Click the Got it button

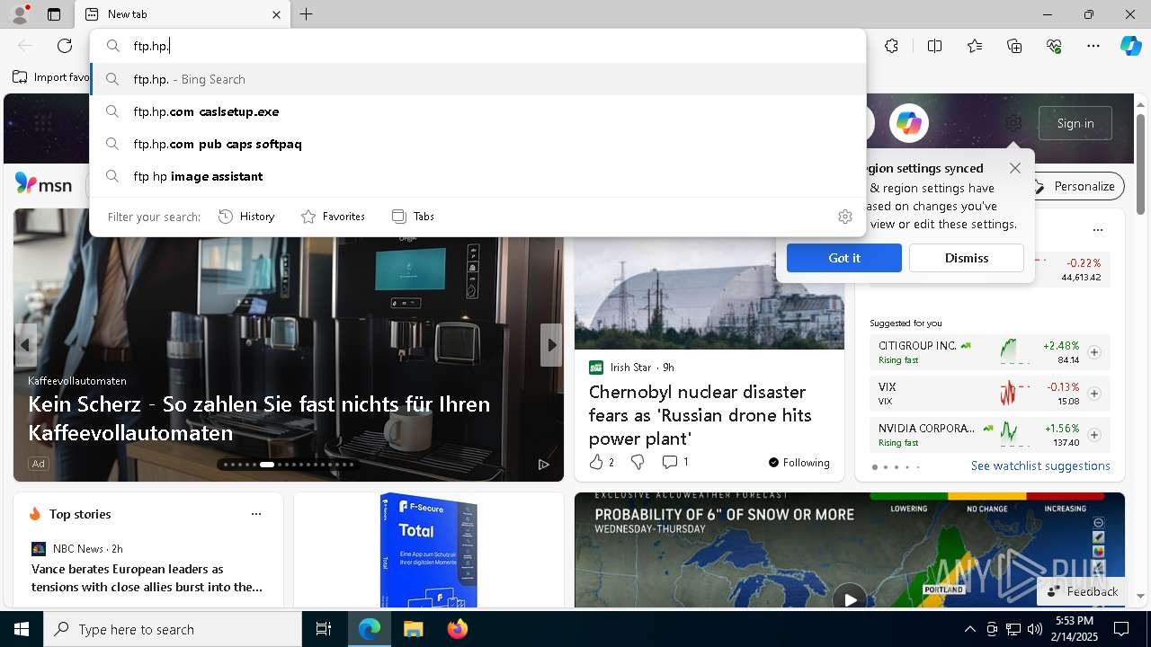(x=844, y=258)
